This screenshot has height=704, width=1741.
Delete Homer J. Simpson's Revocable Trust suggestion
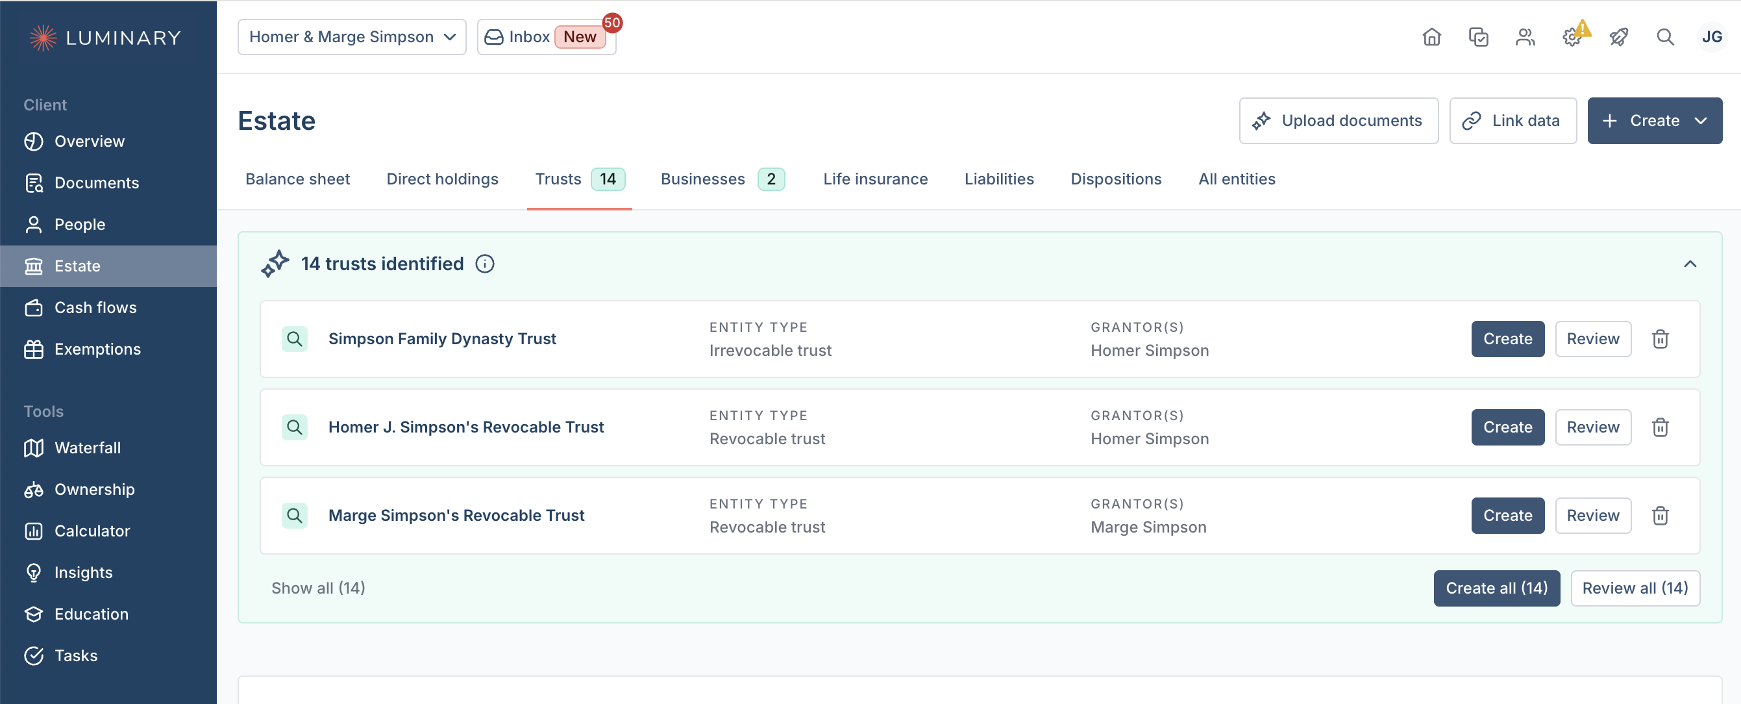pos(1660,427)
